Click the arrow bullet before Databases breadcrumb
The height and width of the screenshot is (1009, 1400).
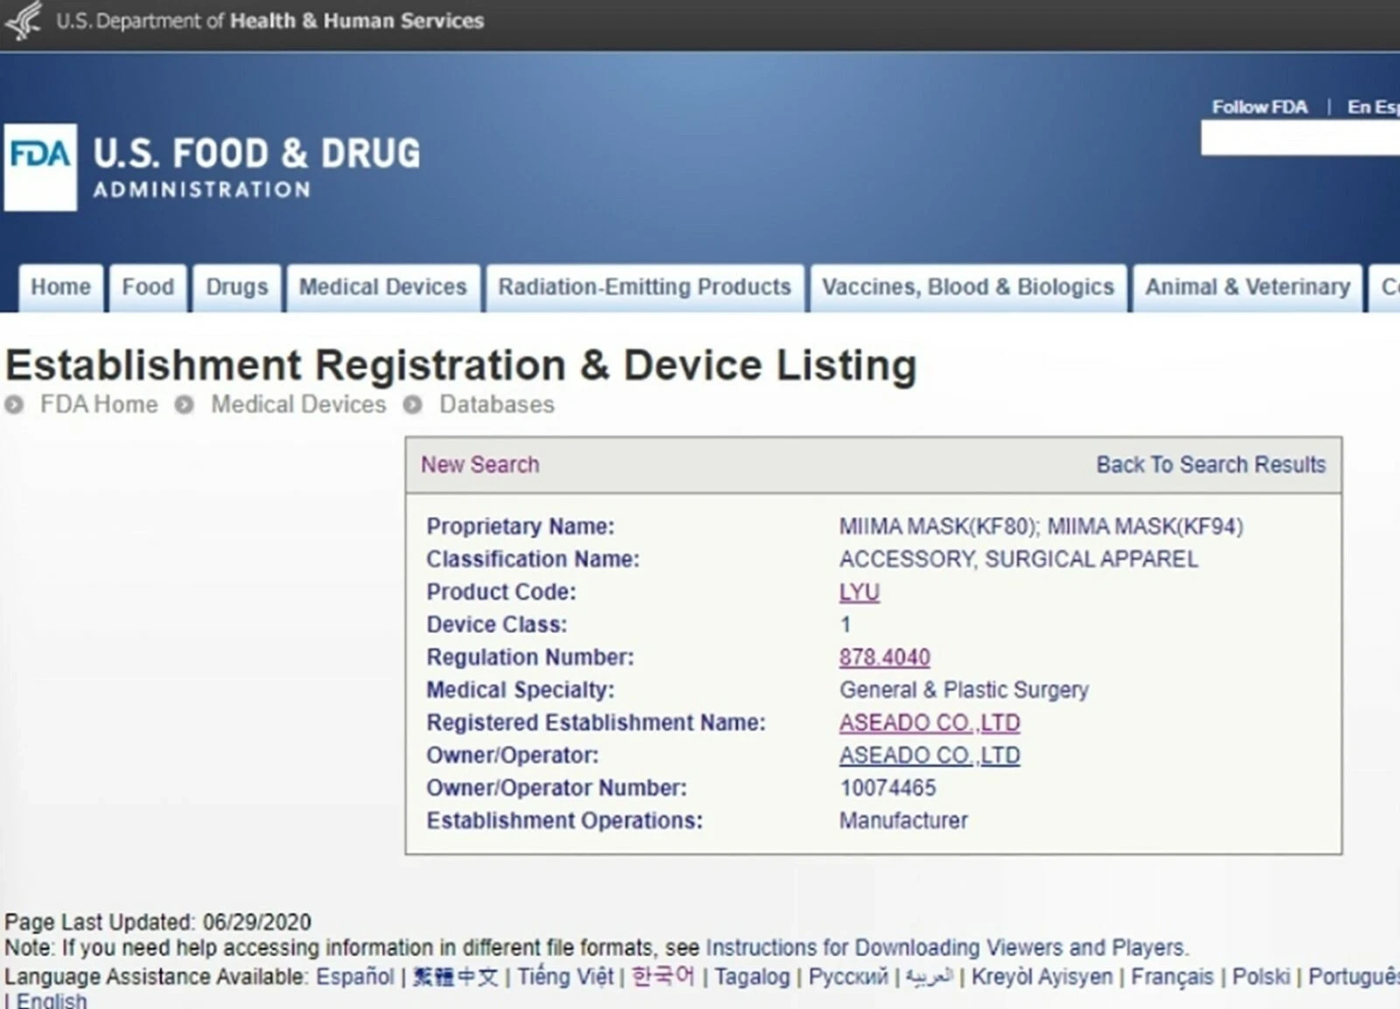pyautogui.click(x=413, y=405)
